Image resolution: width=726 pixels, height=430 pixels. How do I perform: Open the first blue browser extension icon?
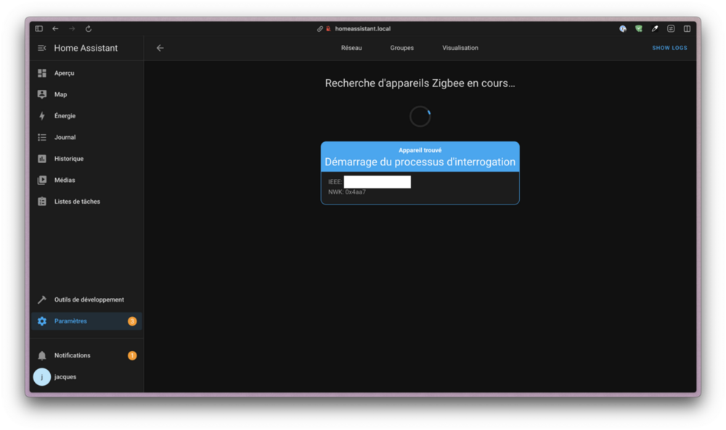(x=623, y=29)
